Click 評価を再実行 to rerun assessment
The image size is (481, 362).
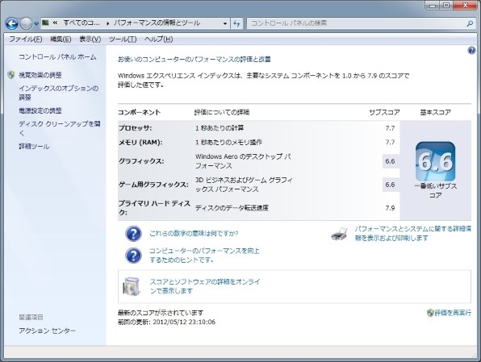point(453,313)
